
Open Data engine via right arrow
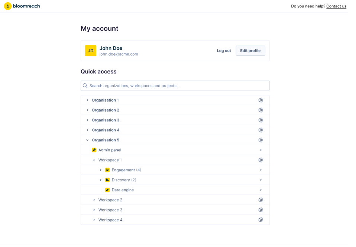[261, 190]
